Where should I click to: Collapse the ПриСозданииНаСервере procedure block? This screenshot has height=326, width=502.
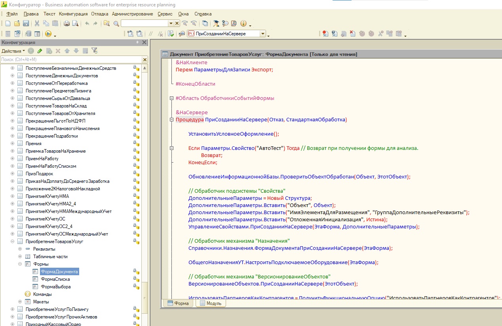(x=171, y=120)
